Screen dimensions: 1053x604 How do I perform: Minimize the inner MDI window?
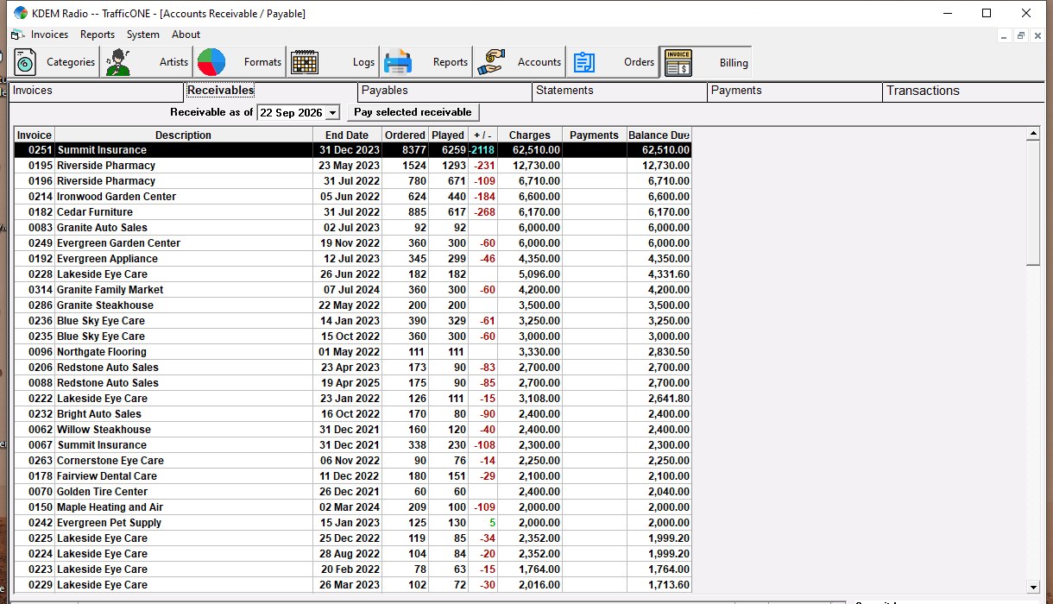[1006, 35]
